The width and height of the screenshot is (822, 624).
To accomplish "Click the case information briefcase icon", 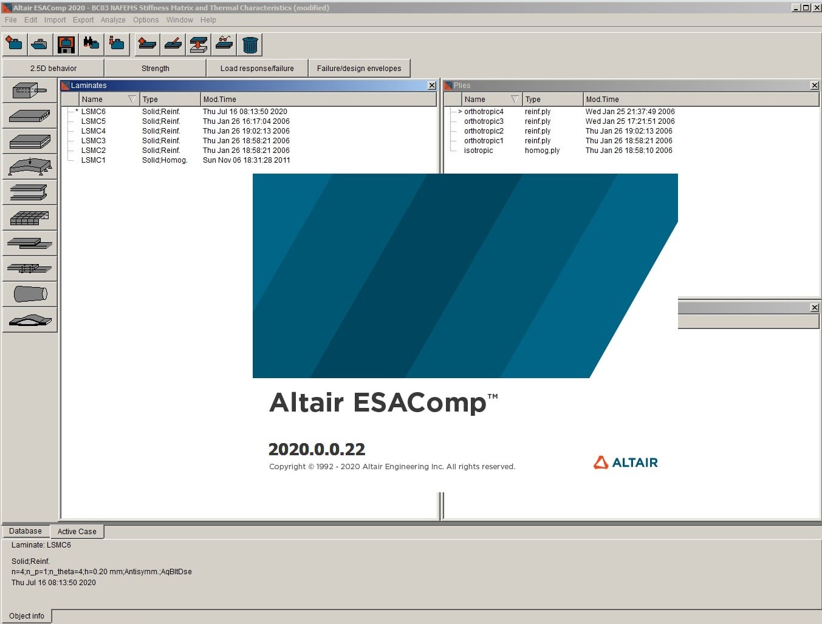I will [117, 44].
